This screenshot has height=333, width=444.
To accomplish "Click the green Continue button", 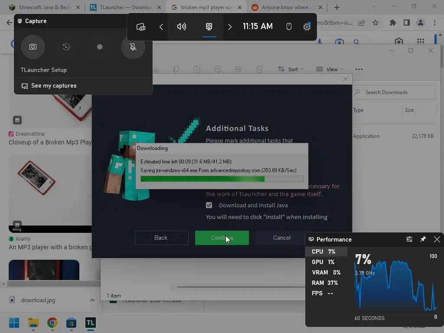I will coord(222,238).
